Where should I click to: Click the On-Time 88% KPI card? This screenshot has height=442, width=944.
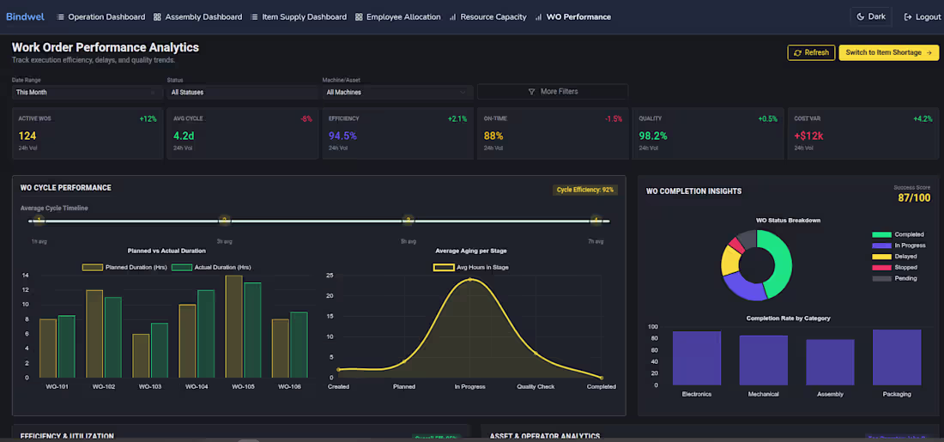pos(553,134)
